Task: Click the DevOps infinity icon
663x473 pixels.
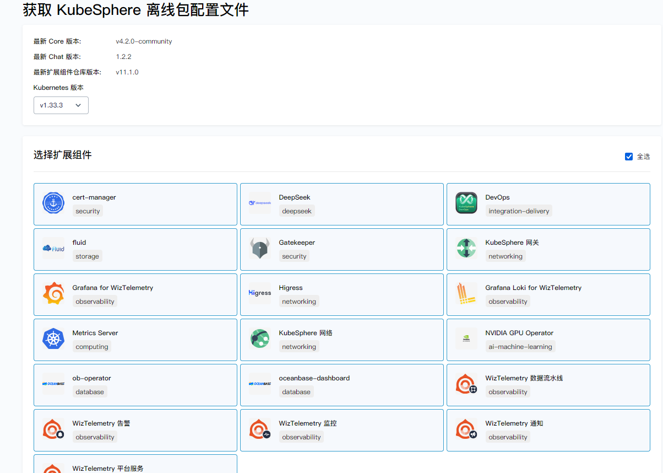Action: (466, 203)
